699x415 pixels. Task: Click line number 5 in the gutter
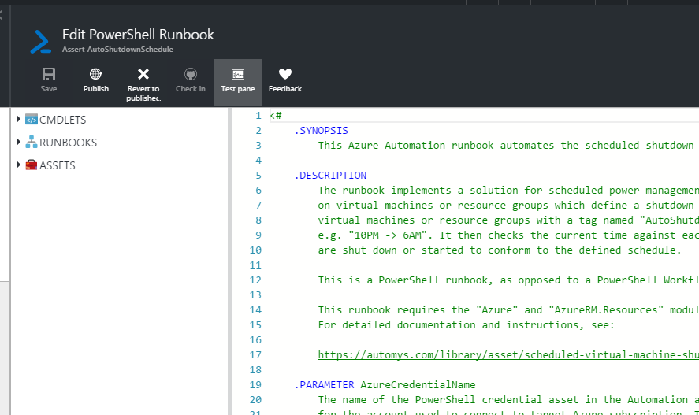[x=258, y=176]
